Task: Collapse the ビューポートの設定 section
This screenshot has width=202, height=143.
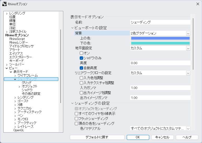Action: [72, 28]
